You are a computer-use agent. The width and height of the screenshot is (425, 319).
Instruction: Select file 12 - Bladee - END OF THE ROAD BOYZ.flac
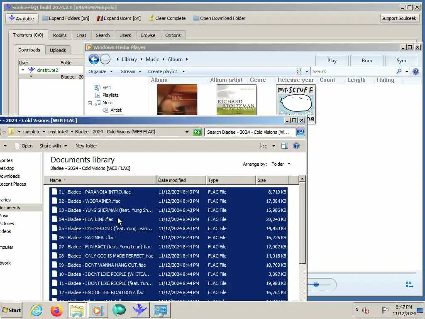tap(169, 292)
